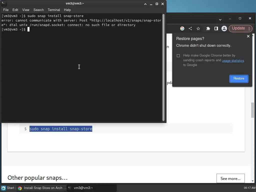Click the terminal's vertical scrollbar
The width and height of the screenshot is (256, 192).
(x=163, y=67)
